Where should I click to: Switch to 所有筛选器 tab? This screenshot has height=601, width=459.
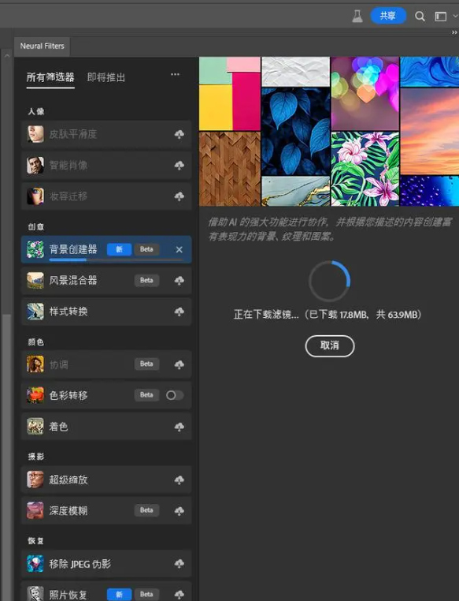(50, 77)
